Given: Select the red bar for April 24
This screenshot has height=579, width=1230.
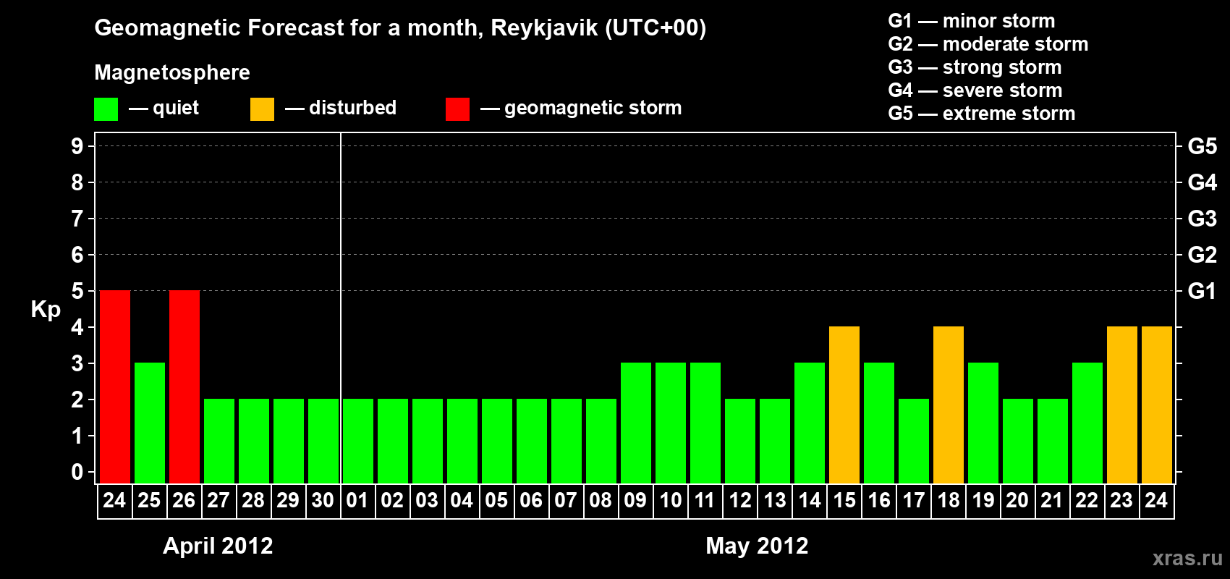Looking at the screenshot, I should tap(115, 386).
